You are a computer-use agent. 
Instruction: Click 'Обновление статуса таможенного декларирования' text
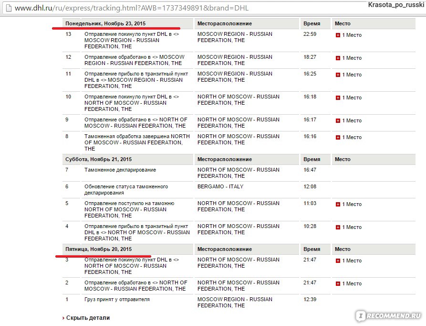coord(126,190)
